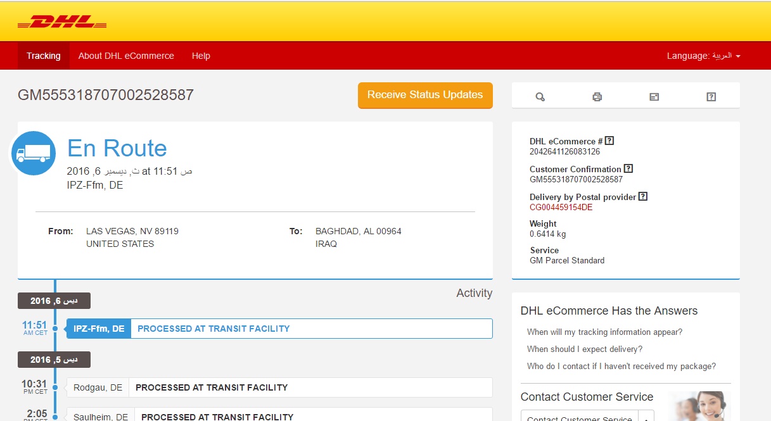This screenshot has width=771, height=421.
Task: Click the En Route truck icon
Action: tap(33, 153)
